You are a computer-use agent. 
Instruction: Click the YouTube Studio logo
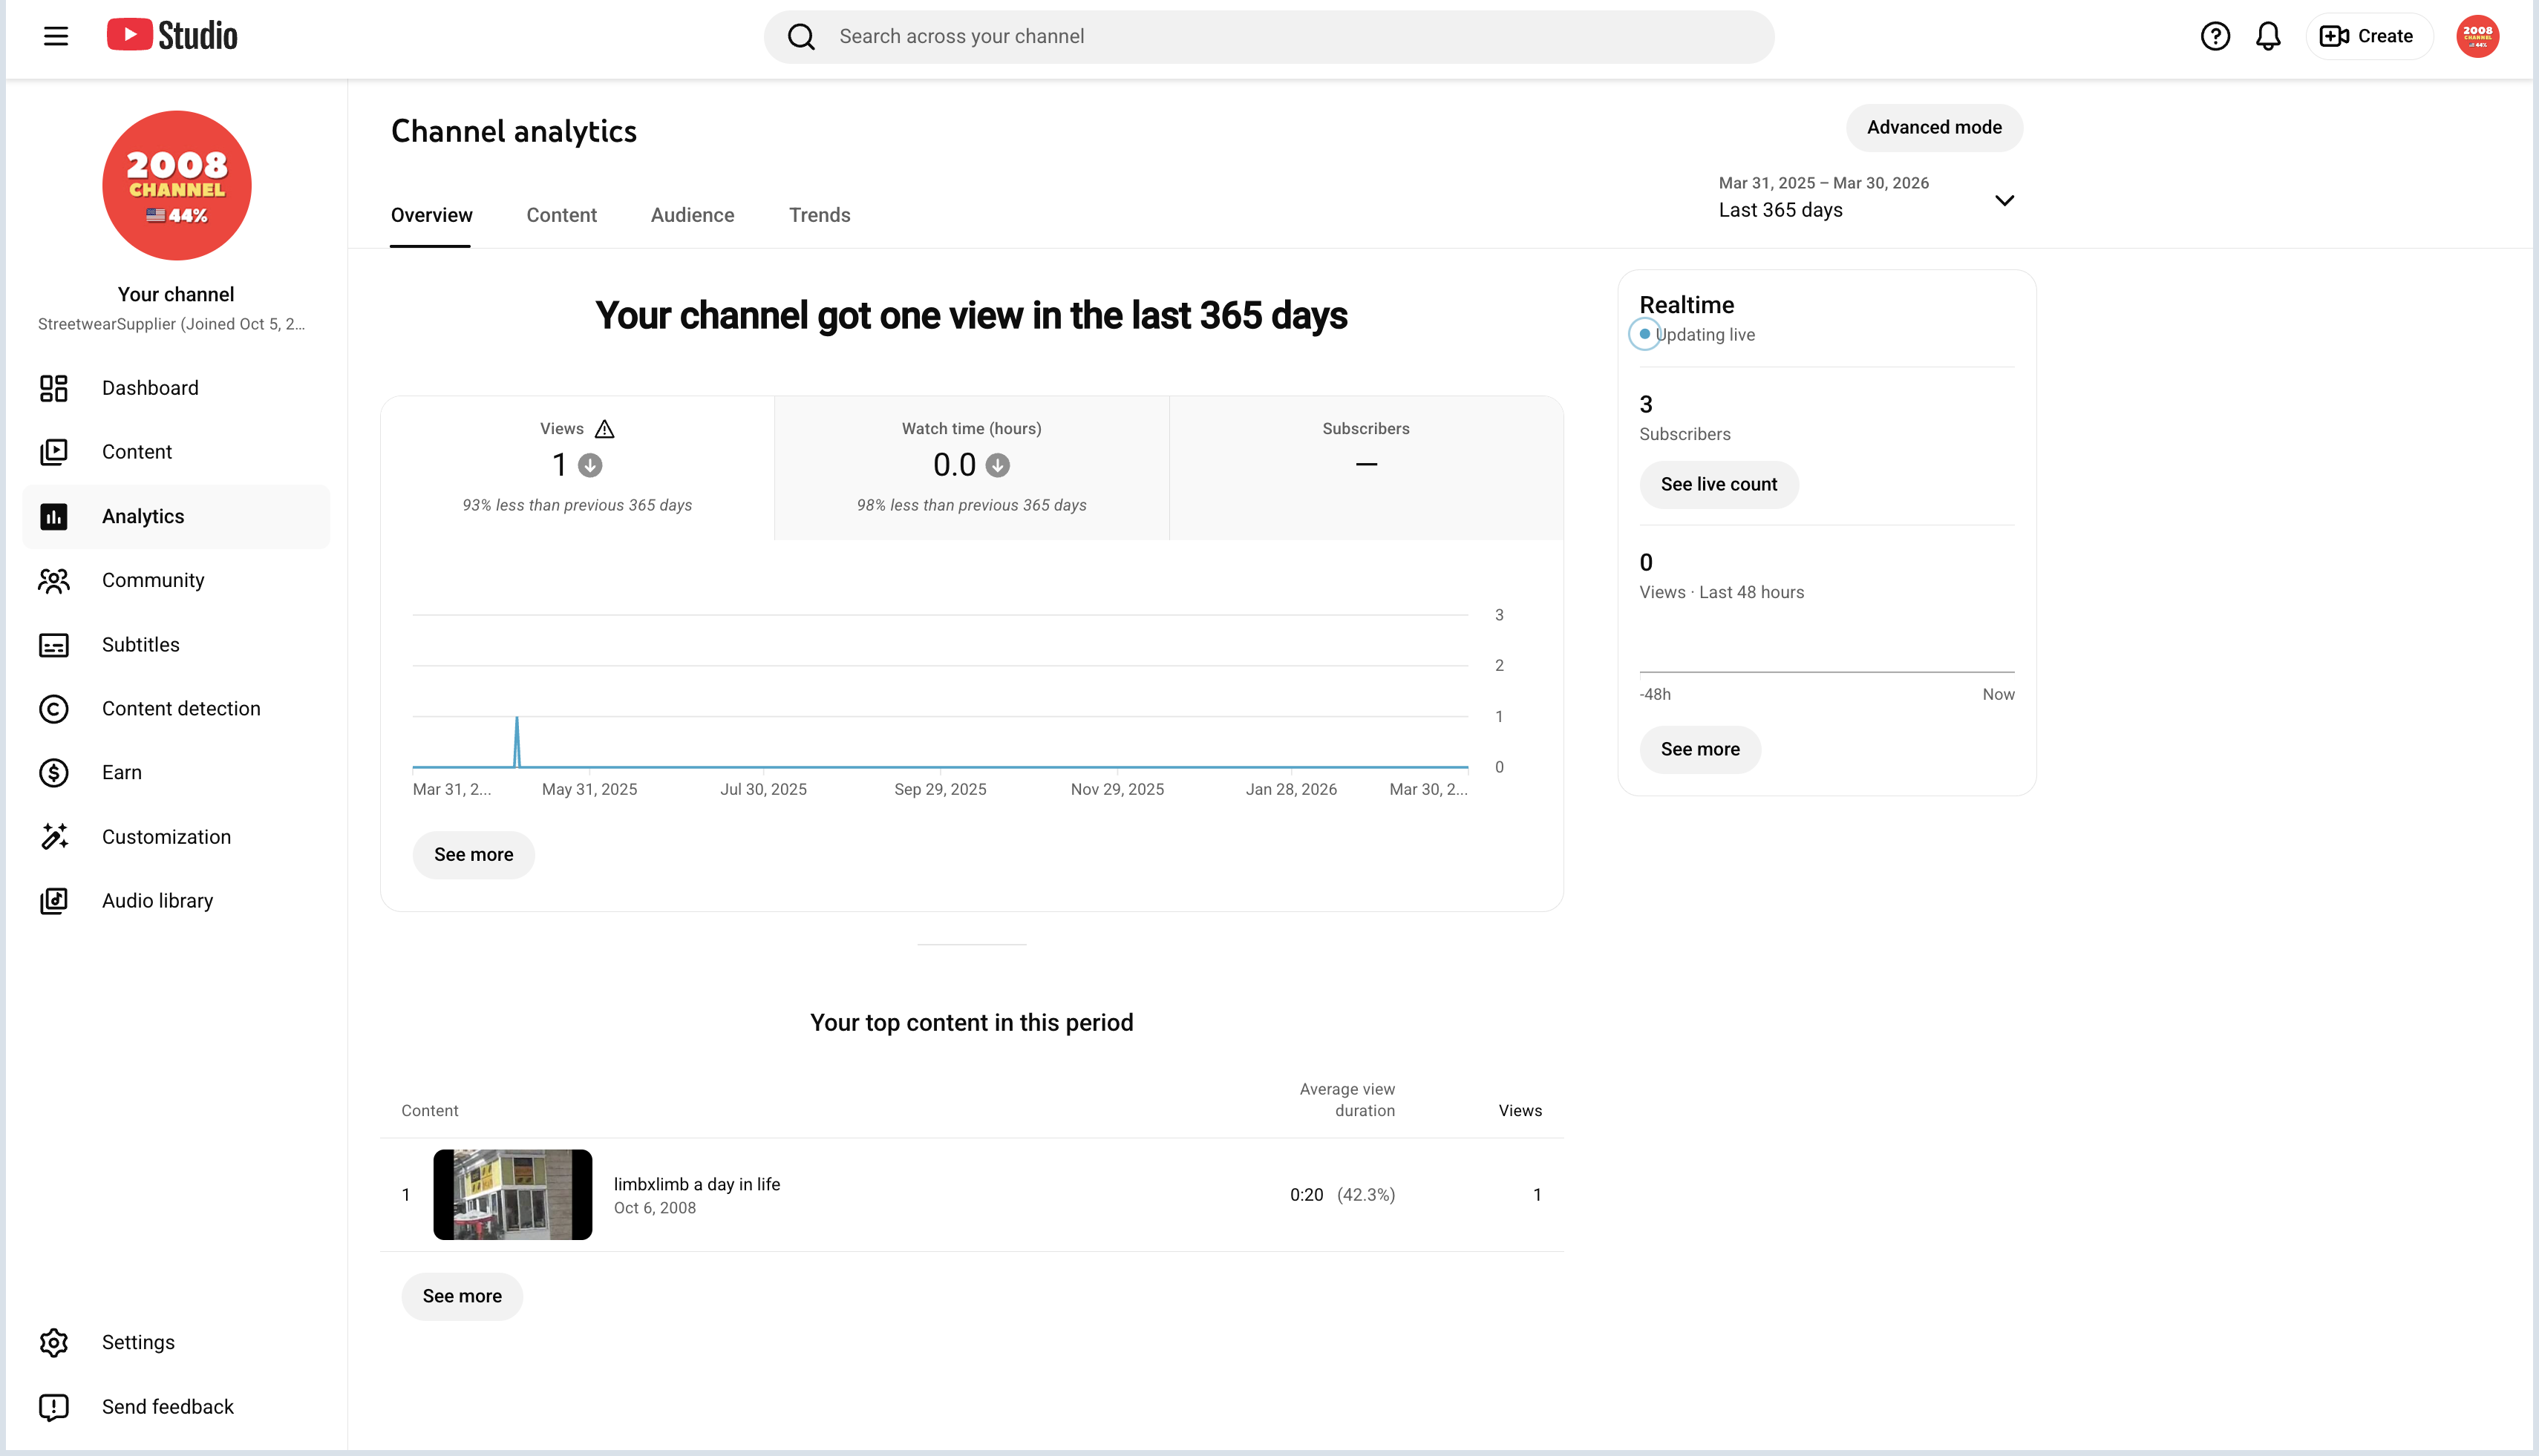172,35
